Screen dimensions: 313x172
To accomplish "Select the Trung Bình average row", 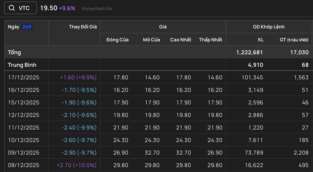I will (x=21, y=65).
